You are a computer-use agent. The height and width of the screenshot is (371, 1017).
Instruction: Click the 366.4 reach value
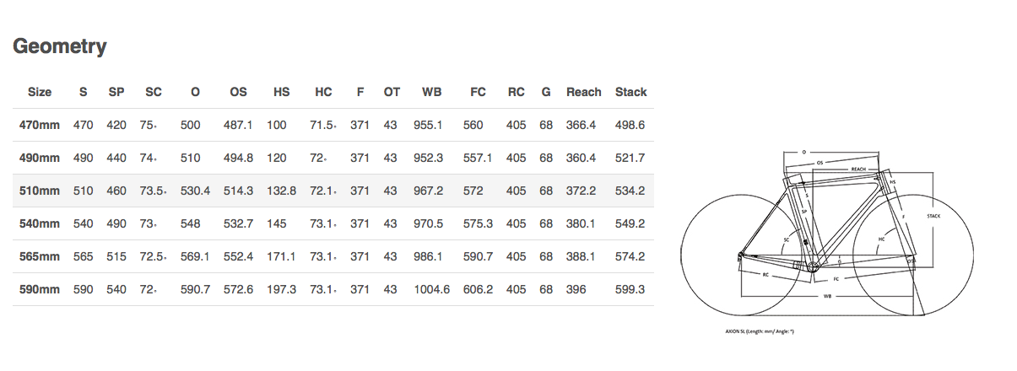click(x=582, y=125)
